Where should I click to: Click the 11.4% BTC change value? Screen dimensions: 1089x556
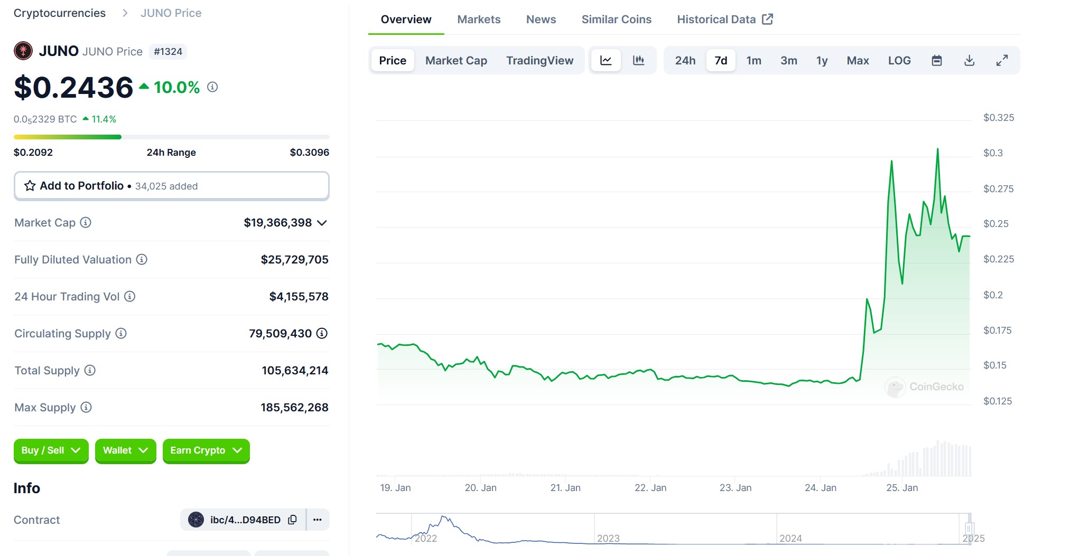(x=104, y=119)
